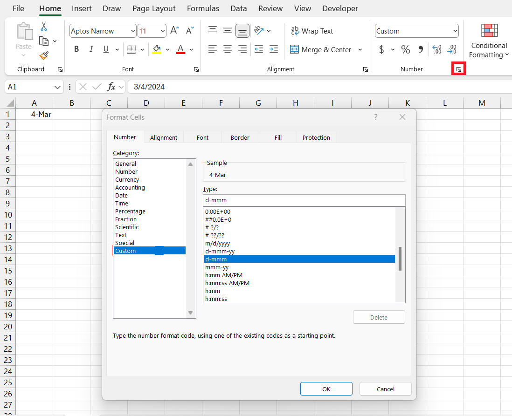Select Middle Align icon
The width and height of the screenshot is (512, 416).
(228, 31)
